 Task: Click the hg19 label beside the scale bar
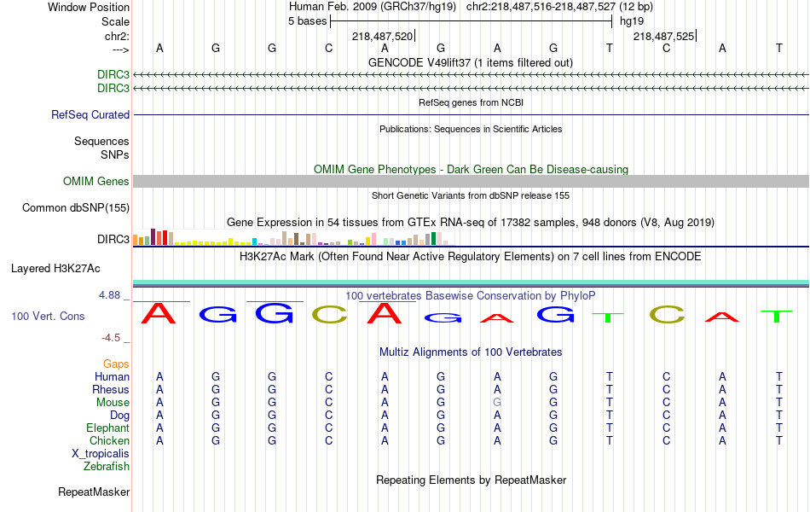click(632, 21)
